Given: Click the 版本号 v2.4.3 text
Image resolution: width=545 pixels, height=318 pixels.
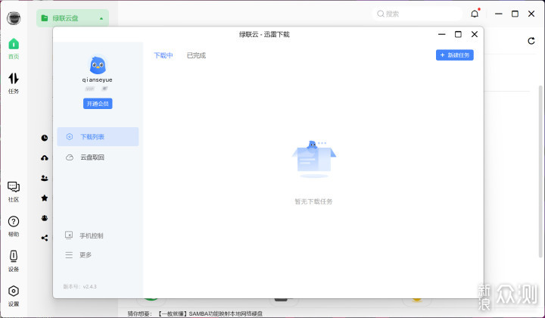Looking at the screenshot, I should pyautogui.click(x=80, y=287).
